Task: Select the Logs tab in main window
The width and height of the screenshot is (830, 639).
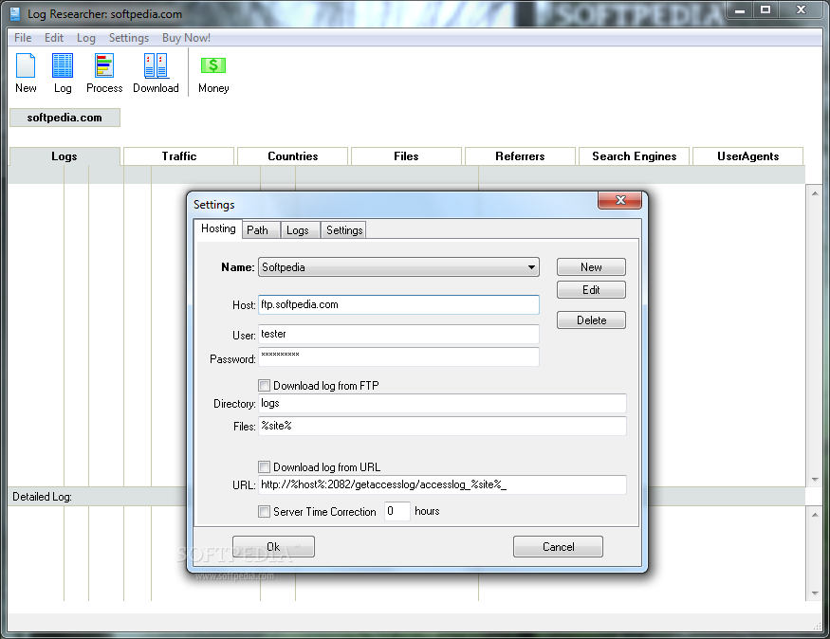Action: point(65,156)
